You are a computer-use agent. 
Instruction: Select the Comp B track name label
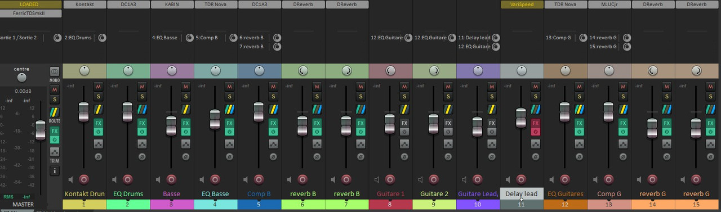(259, 193)
